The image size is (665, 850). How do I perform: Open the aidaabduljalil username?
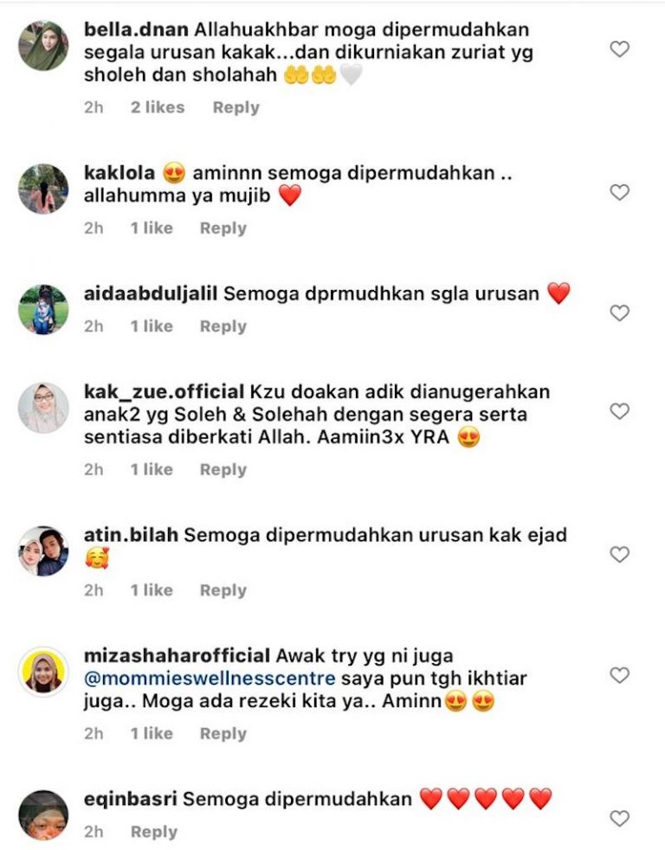pyautogui.click(x=151, y=293)
